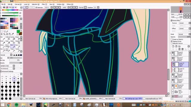Switch to elite entourage canvas tab
Image resolution: width=191 pixels, height=107 pixels.
coord(53,99)
